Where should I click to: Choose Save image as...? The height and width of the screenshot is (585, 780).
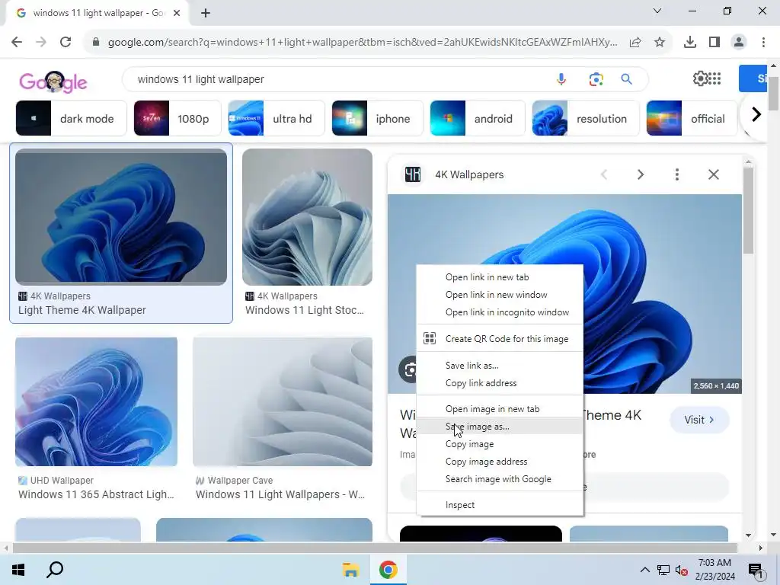pos(500,427)
